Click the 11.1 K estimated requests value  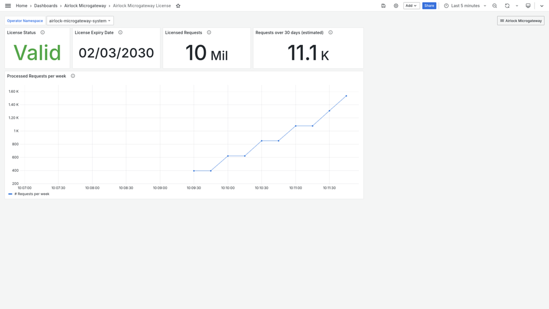[x=308, y=53]
